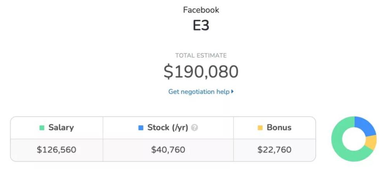Click the center hole of donut chart
Screen dimensions: 388x169
point(354,139)
